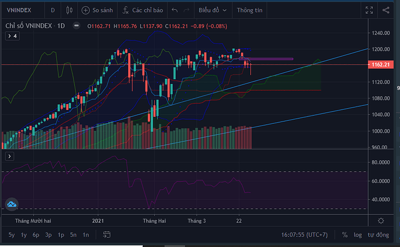
Task: Click the Chỉ số VNINDEX · 1D title
Action: 35,25
